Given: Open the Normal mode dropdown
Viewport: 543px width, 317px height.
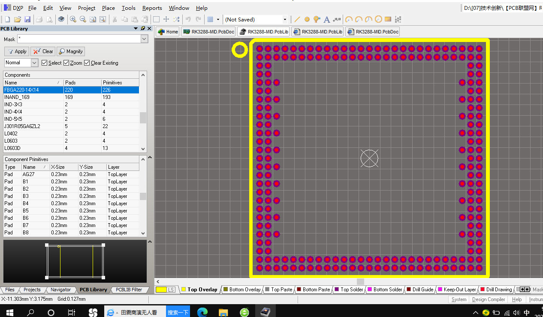Looking at the screenshot, I should point(35,63).
